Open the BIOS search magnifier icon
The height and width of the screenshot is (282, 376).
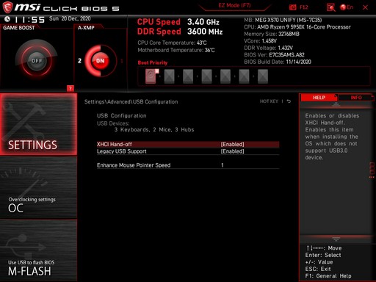click(330, 7)
